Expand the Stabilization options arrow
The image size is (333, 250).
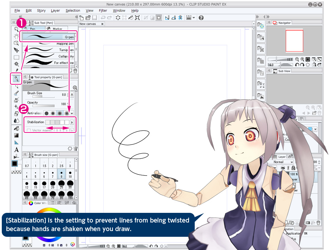72,122
